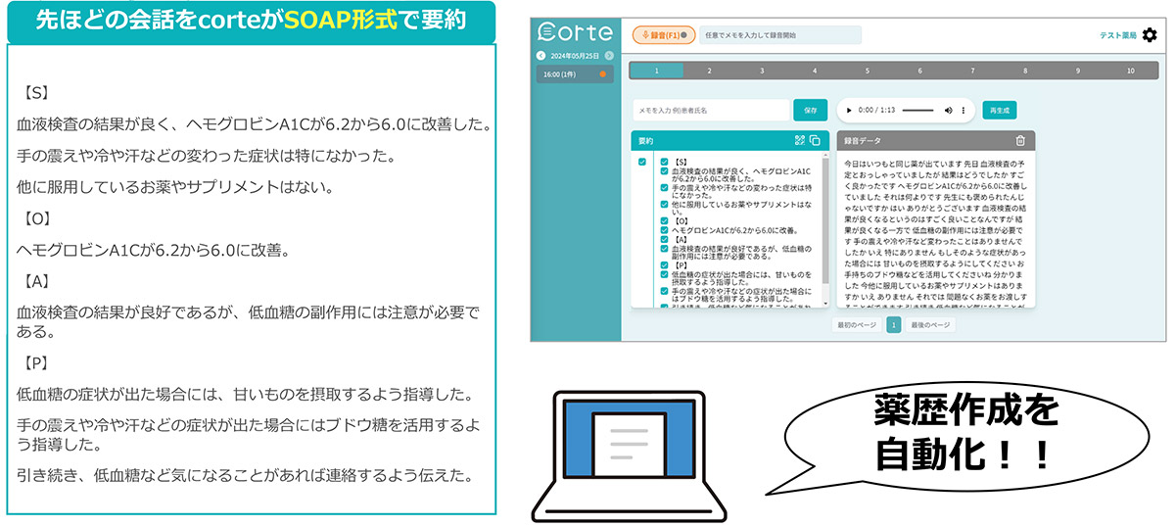Switch to tab 10
Viewport: 1175px width, 526px height.
(x=1131, y=71)
